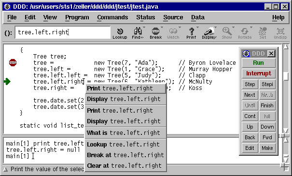Choose What is tree.left.right

pos(125,132)
